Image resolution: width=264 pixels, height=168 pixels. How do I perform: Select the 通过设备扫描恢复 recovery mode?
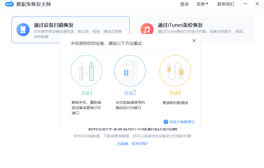pos(54,25)
